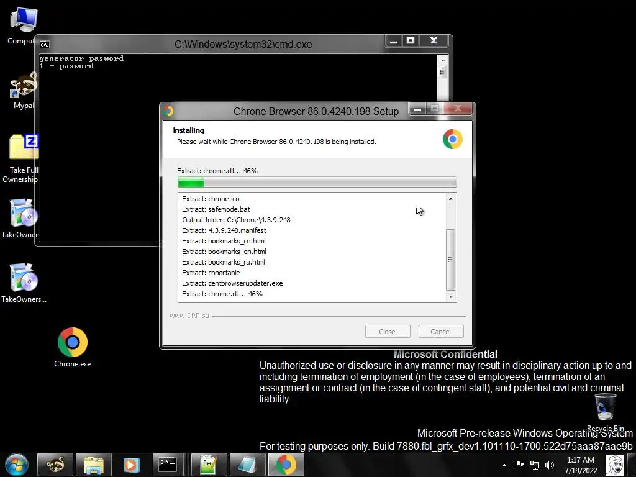Select log line 'Extract: safemode.bat'

click(216, 209)
